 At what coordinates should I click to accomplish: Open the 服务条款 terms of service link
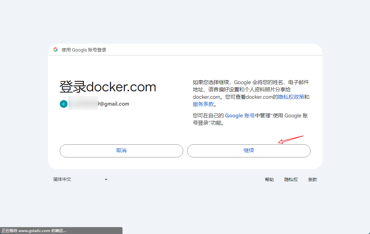pos(203,104)
